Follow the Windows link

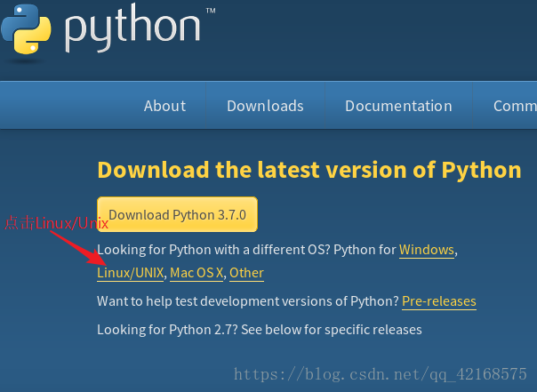click(427, 250)
